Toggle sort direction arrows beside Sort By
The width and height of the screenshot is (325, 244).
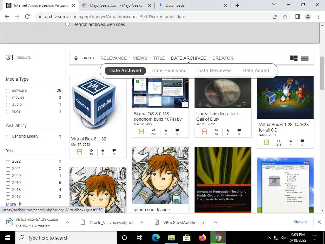76,58
